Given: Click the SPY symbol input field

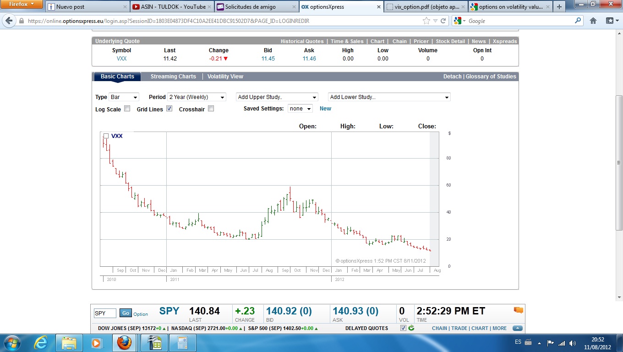Looking at the screenshot, I should [105, 313].
